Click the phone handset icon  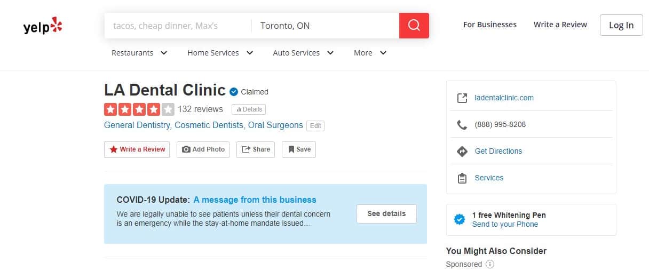462,125
